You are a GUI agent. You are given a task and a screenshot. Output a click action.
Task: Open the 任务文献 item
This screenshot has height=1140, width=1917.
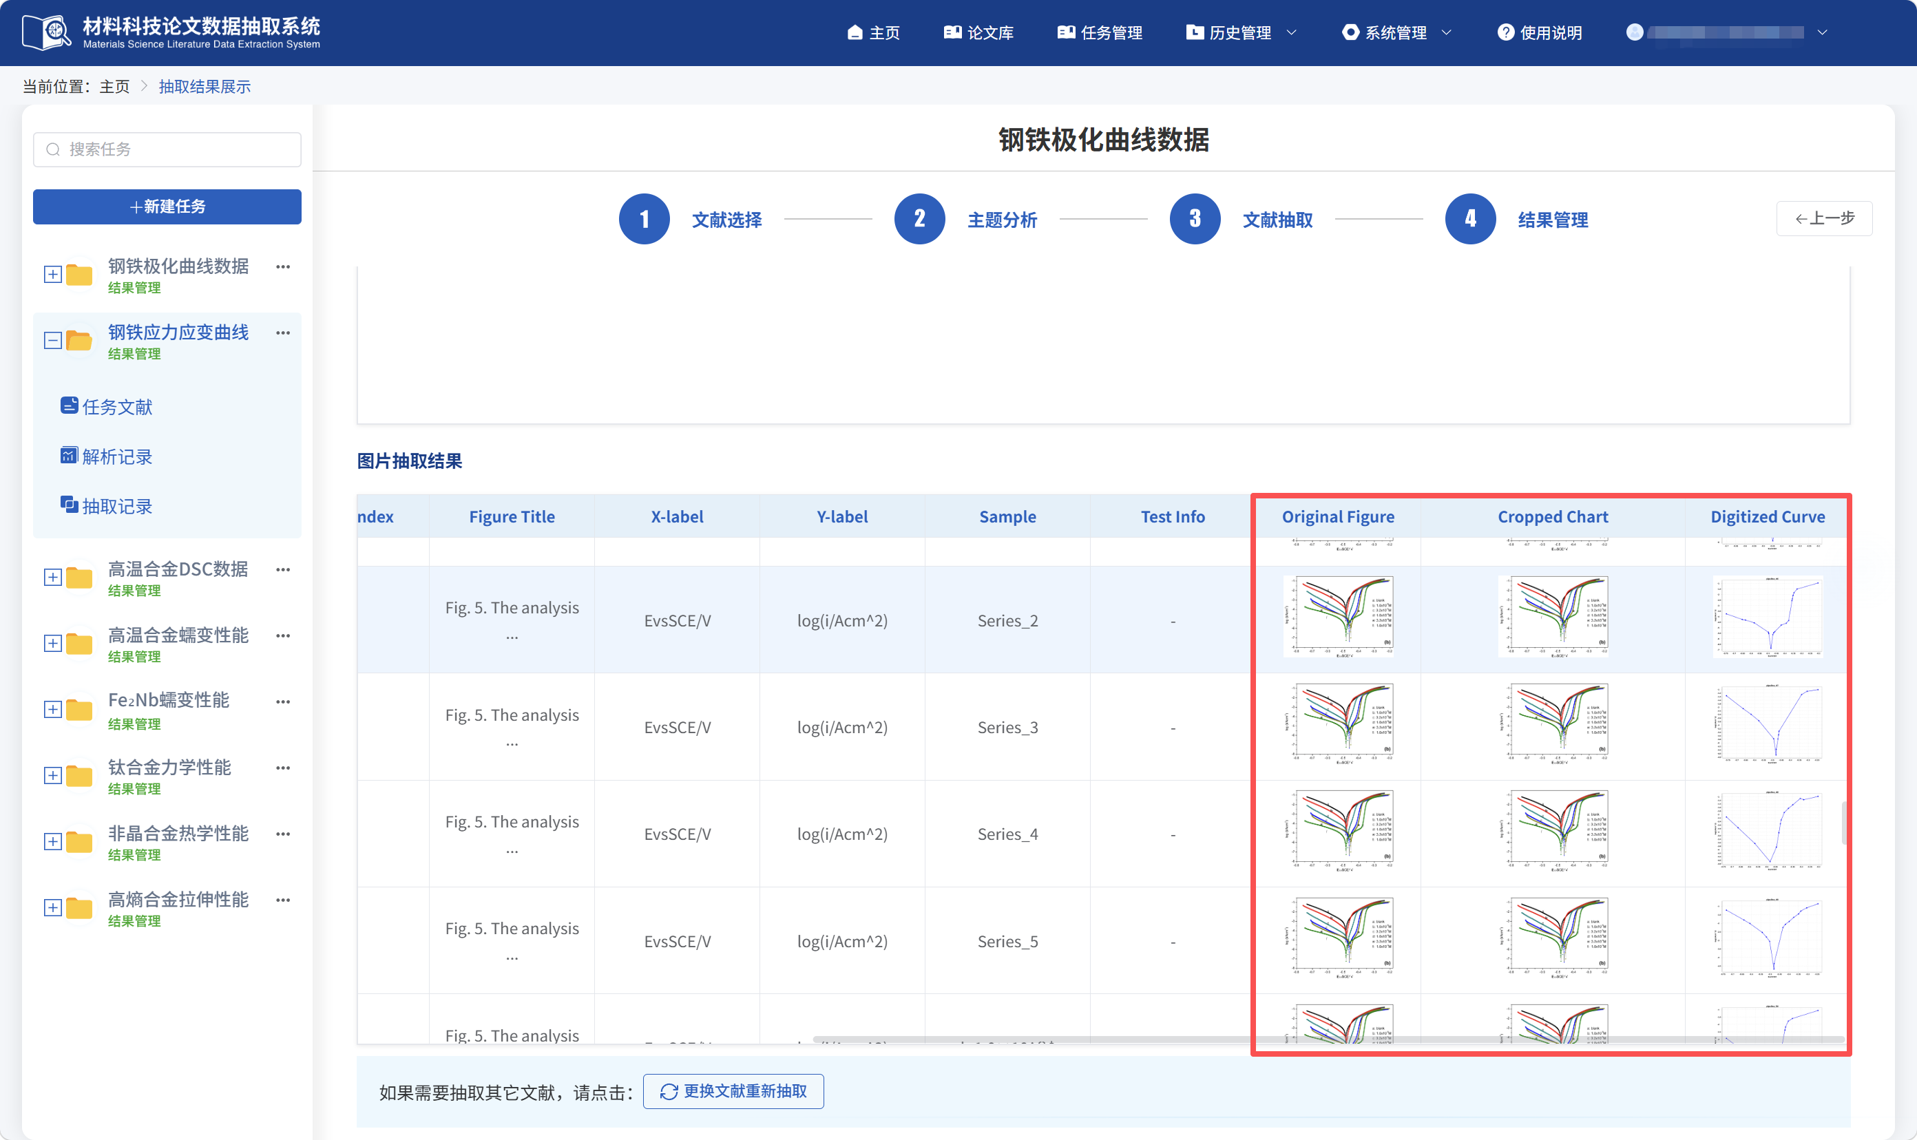(x=106, y=406)
